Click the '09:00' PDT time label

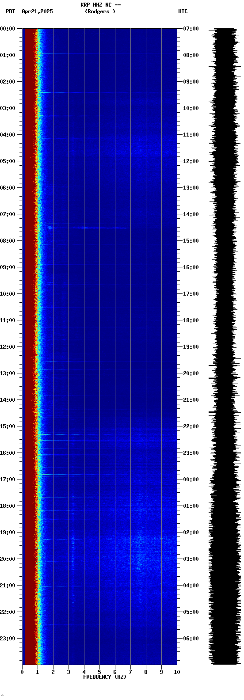8,267
